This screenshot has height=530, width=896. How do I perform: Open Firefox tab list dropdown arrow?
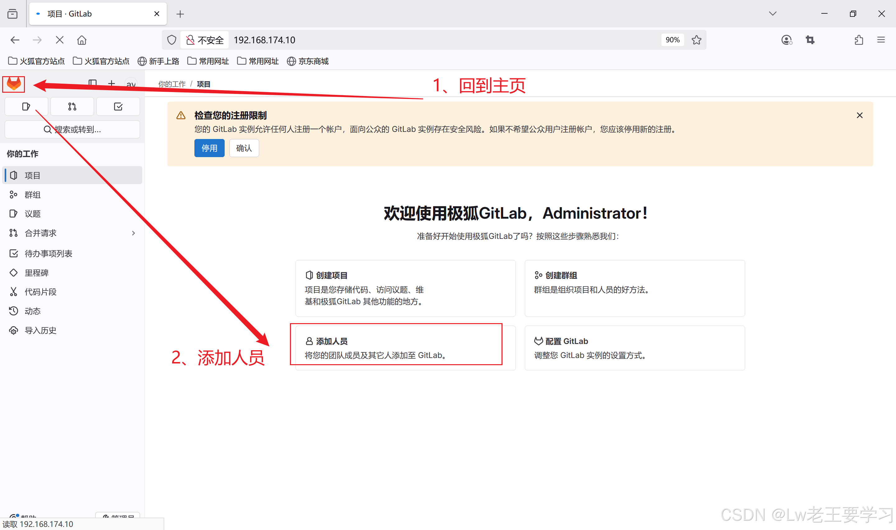[772, 14]
